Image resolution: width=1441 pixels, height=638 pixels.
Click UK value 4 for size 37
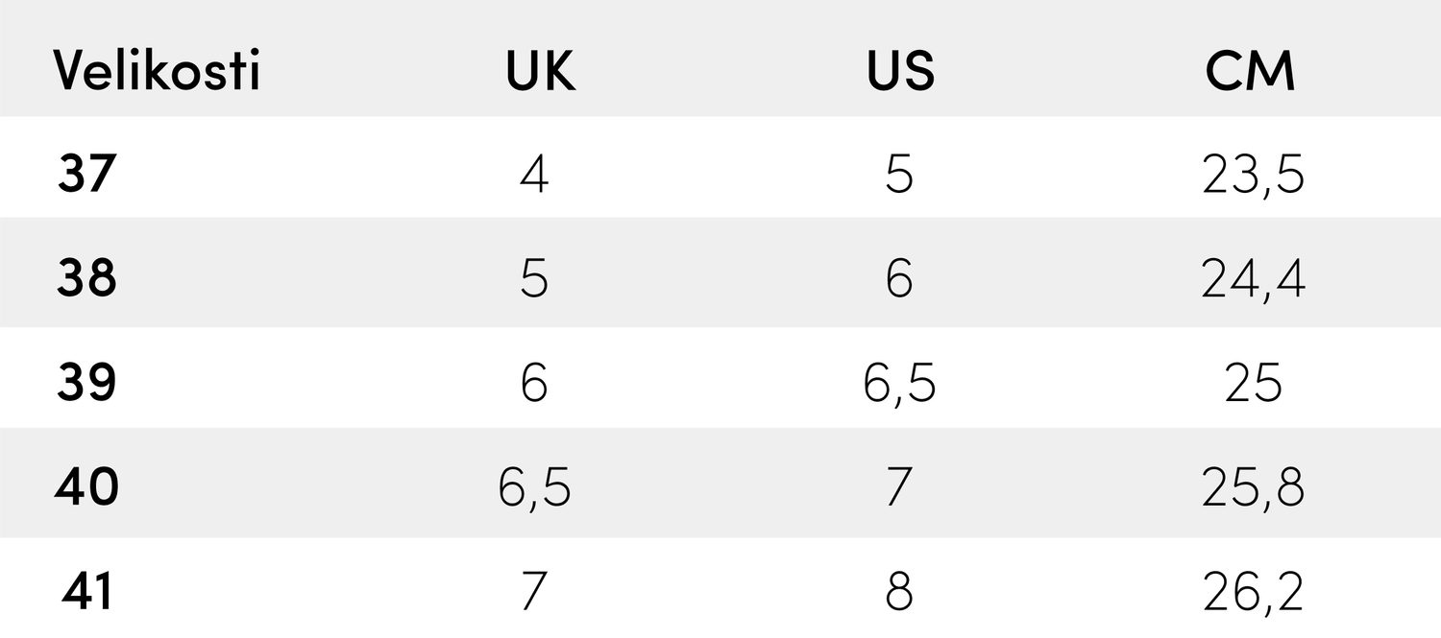tap(534, 175)
